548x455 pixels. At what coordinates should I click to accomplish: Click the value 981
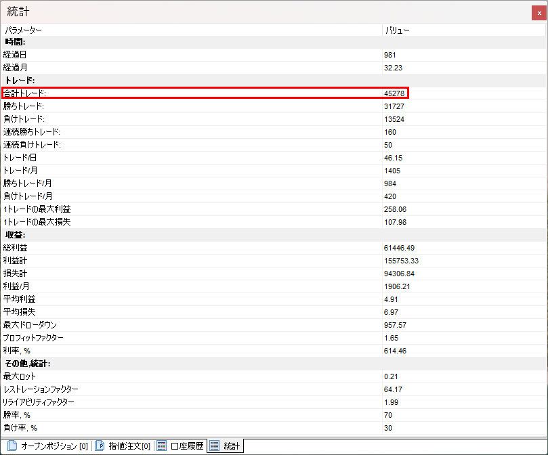pos(390,55)
